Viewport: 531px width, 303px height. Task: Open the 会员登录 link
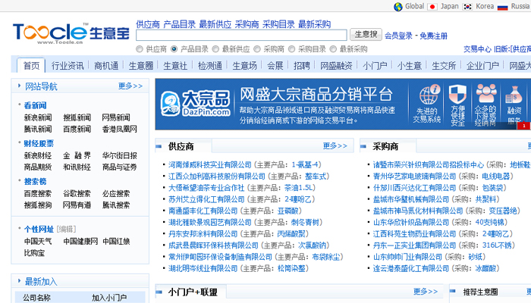point(399,36)
